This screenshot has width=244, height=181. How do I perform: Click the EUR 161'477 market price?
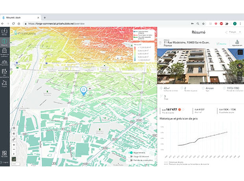pos(170,109)
